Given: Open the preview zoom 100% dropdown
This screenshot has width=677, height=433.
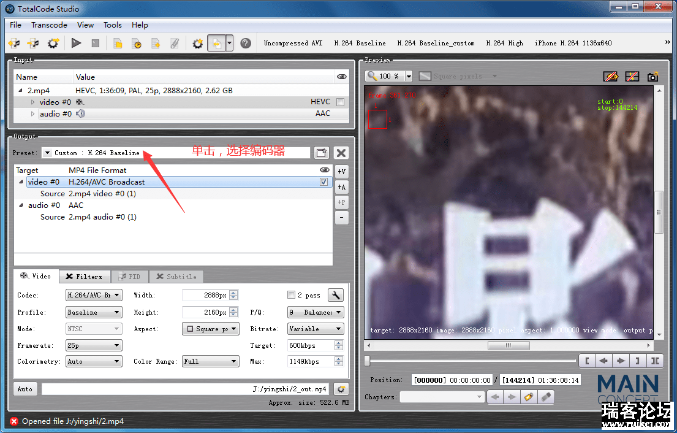Looking at the screenshot, I should (409, 77).
